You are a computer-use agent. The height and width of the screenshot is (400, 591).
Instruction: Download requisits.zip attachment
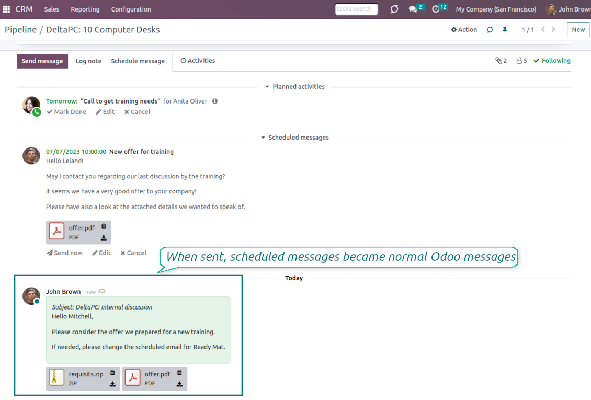[x=112, y=384]
